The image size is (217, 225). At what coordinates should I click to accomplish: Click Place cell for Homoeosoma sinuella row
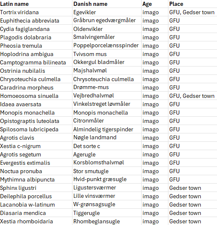click(193, 96)
